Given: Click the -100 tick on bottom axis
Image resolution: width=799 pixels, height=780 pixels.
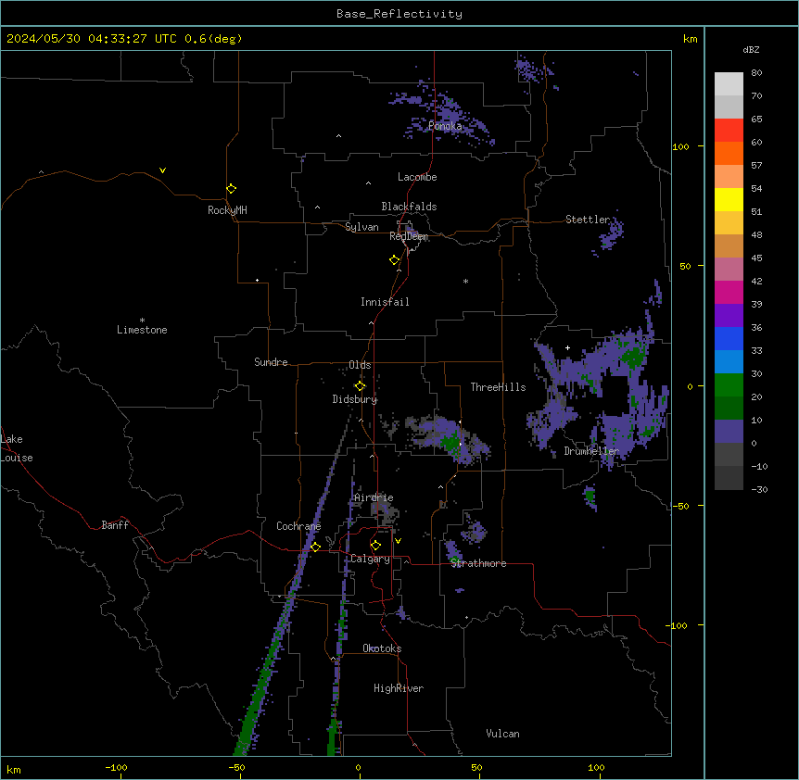Looking at the screenshot, I should tap(116, 767).
